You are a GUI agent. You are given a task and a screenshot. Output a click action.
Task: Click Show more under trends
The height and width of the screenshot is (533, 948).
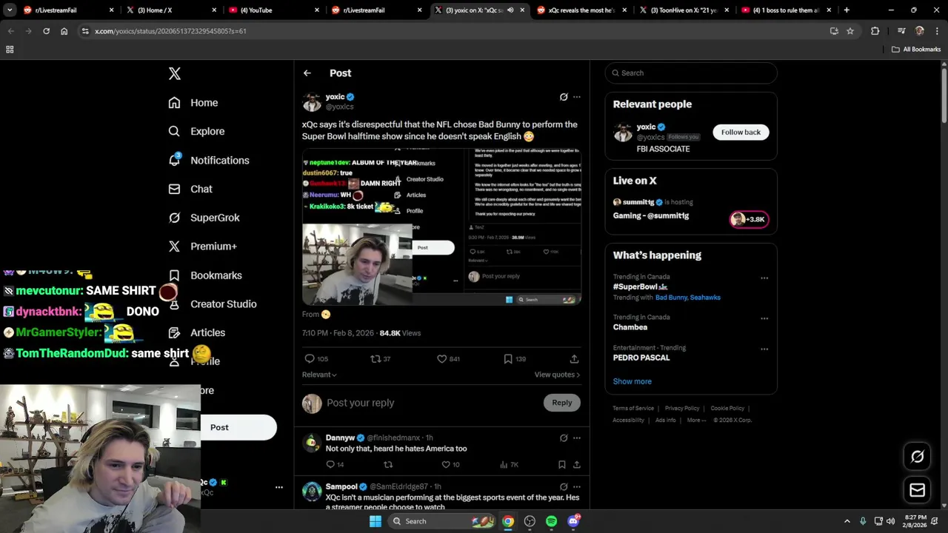pos(632,381)
